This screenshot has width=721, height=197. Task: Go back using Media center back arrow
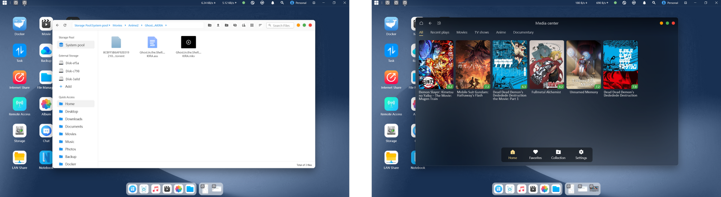point(430,23)
